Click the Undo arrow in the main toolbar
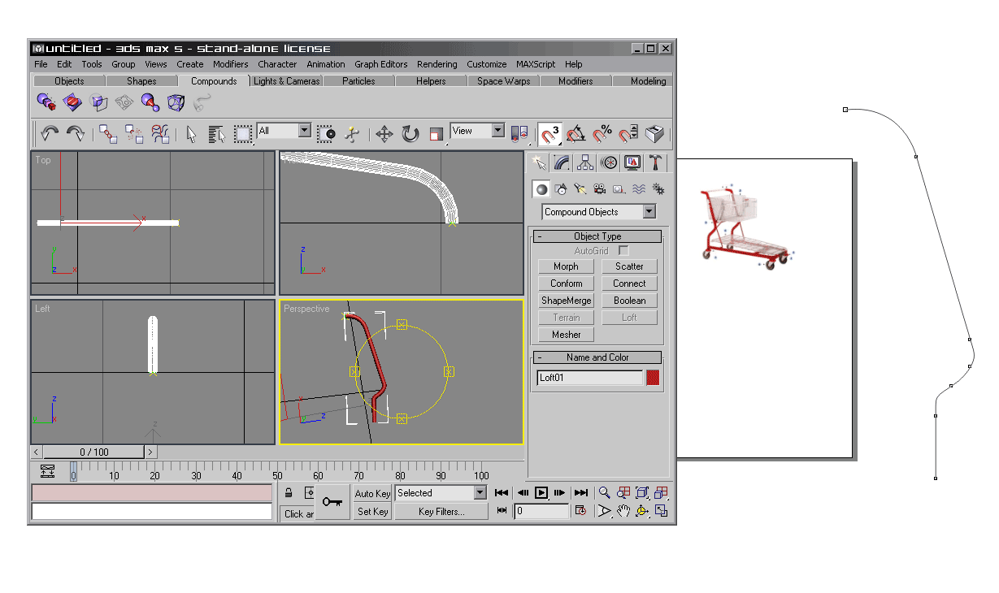Viewport: 999px width, 593px height. pos(50,133)
